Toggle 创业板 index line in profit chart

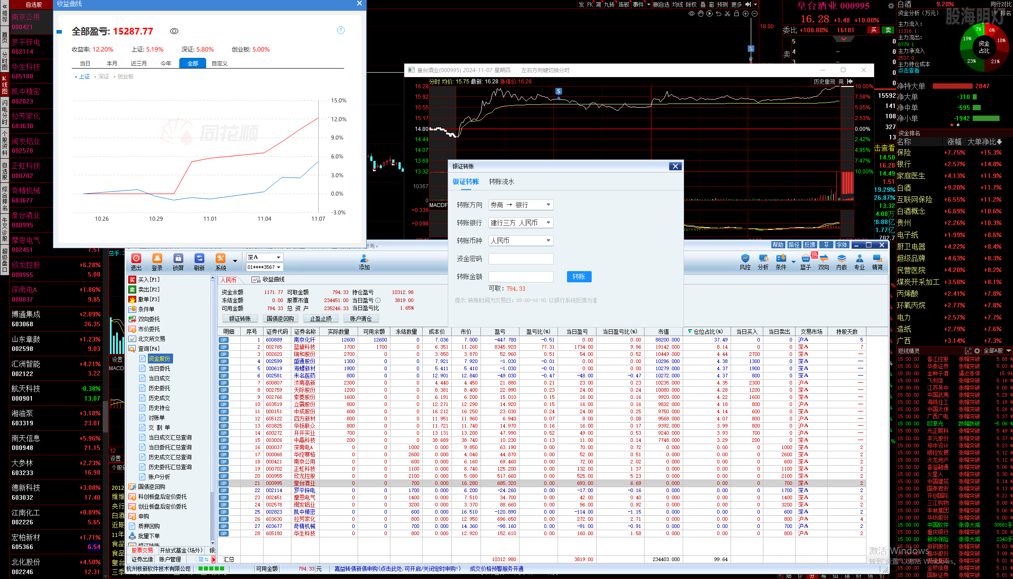click(x=124, y=77)
